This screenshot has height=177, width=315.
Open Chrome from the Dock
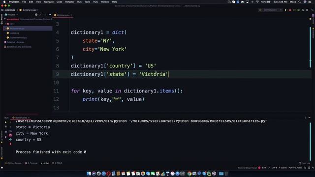click(189, 174)
